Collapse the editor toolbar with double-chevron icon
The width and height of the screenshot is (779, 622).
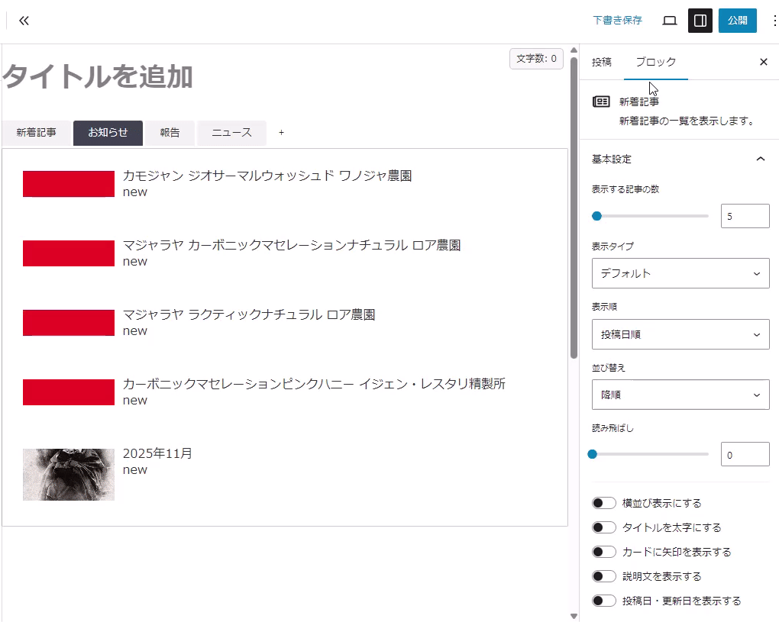point(24,21)
